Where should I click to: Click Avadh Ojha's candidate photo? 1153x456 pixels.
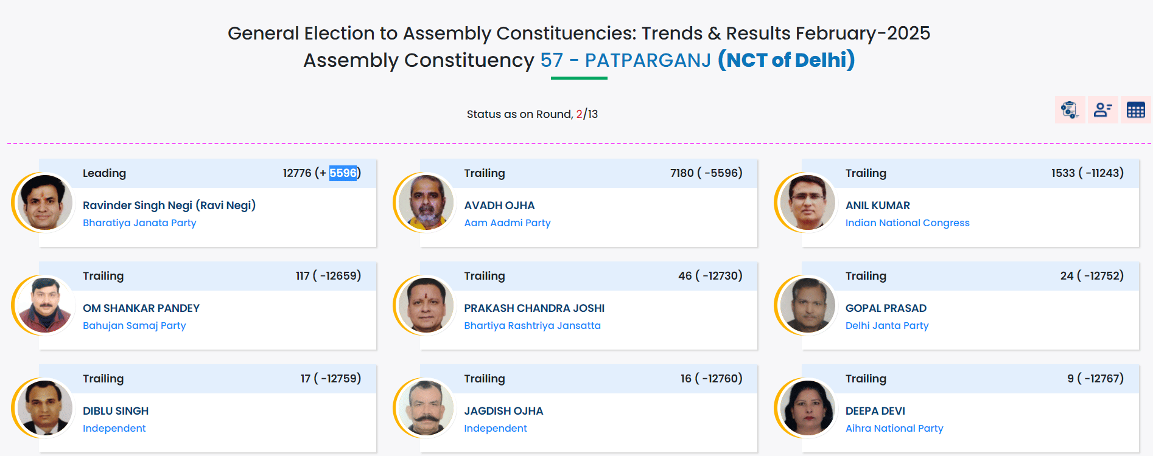tap(426, 202)
